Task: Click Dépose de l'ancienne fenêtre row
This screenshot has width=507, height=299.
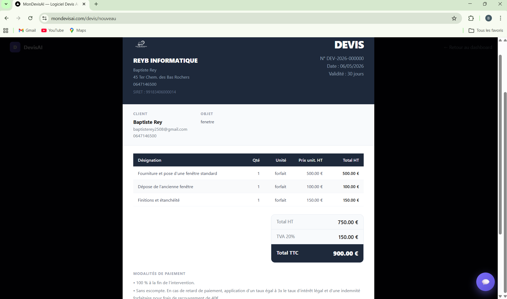Action: (248, 187)
